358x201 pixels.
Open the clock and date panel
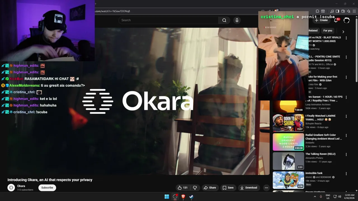(349, 197)
